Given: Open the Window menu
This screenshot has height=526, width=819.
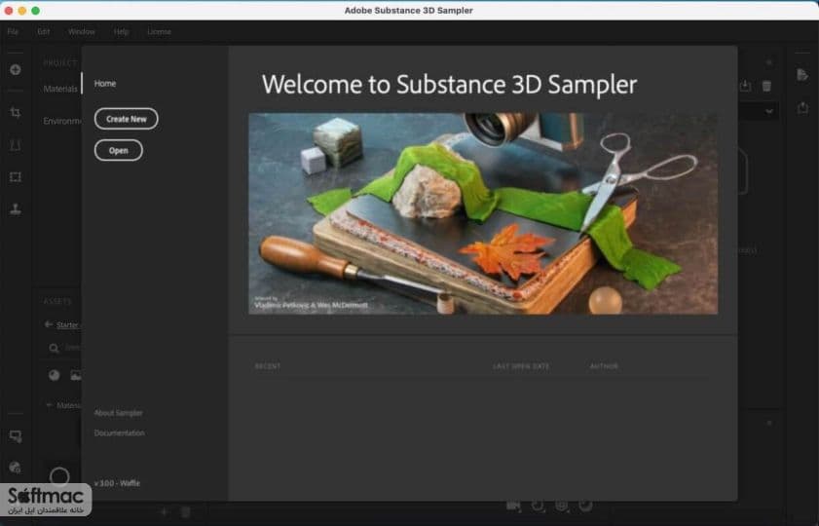Looking at the screenshot, I should 82,32.
